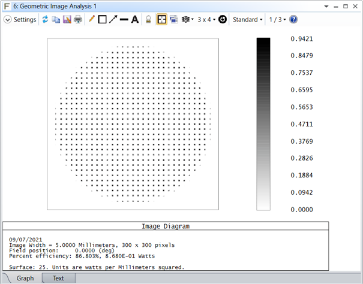Select the text annotation tool

pos(134,19)
